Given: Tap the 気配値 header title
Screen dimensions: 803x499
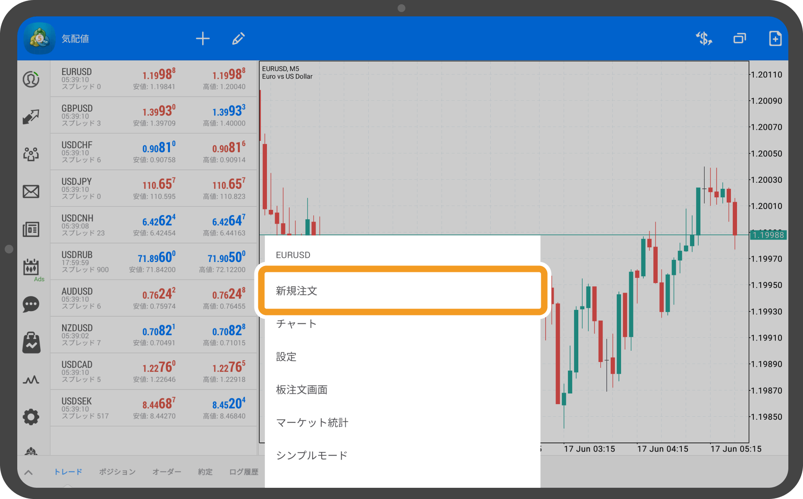Looking at the screenshot, I should click(x=75, y=39).
